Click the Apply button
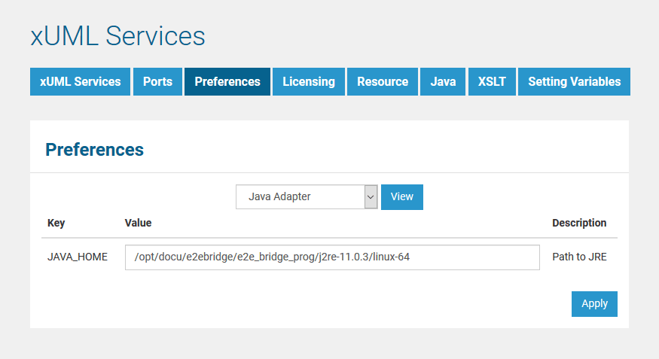 pyautogui.click(x=594, y=304)
